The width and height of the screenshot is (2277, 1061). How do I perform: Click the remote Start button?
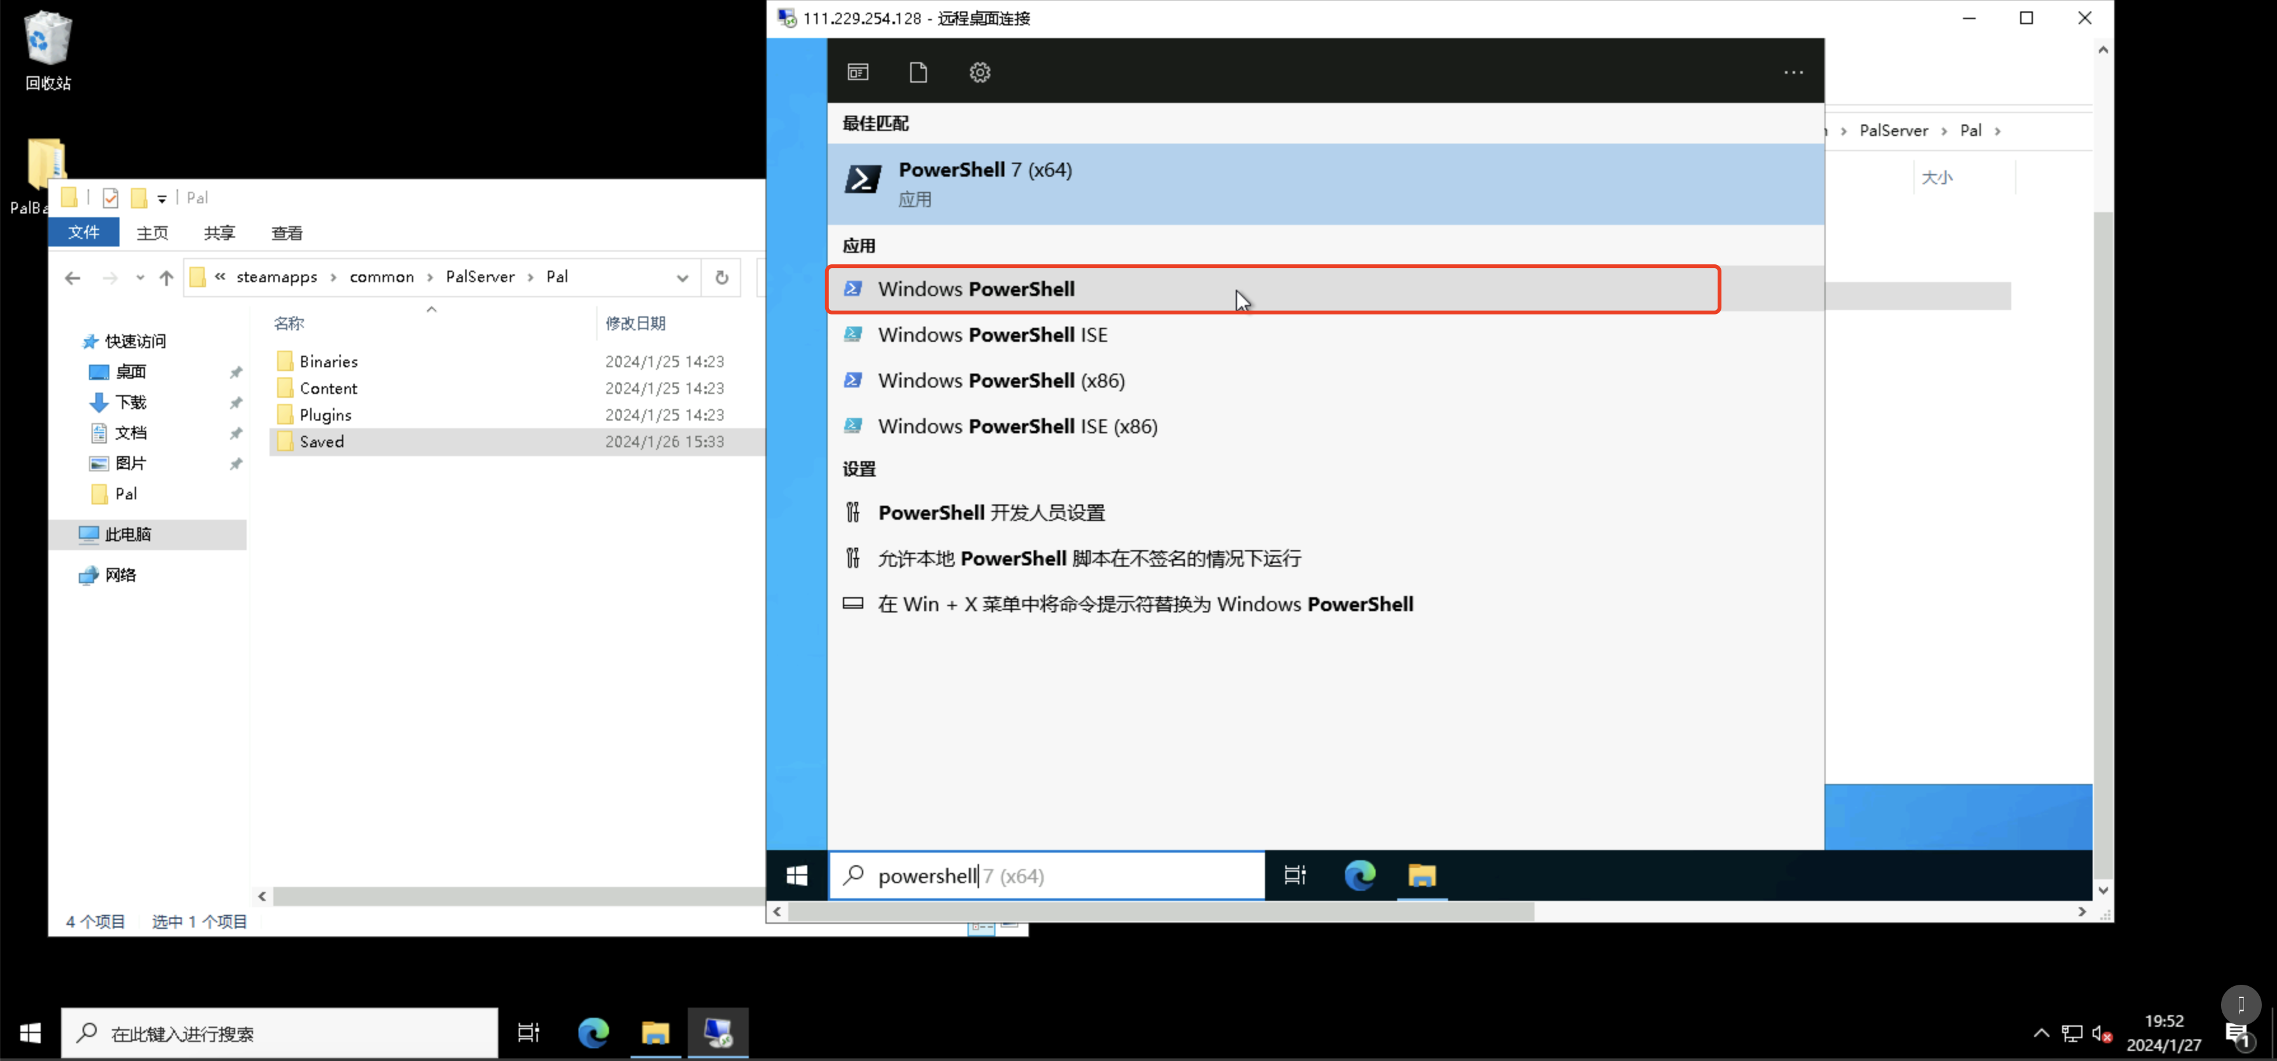click(x=797, y=875)
